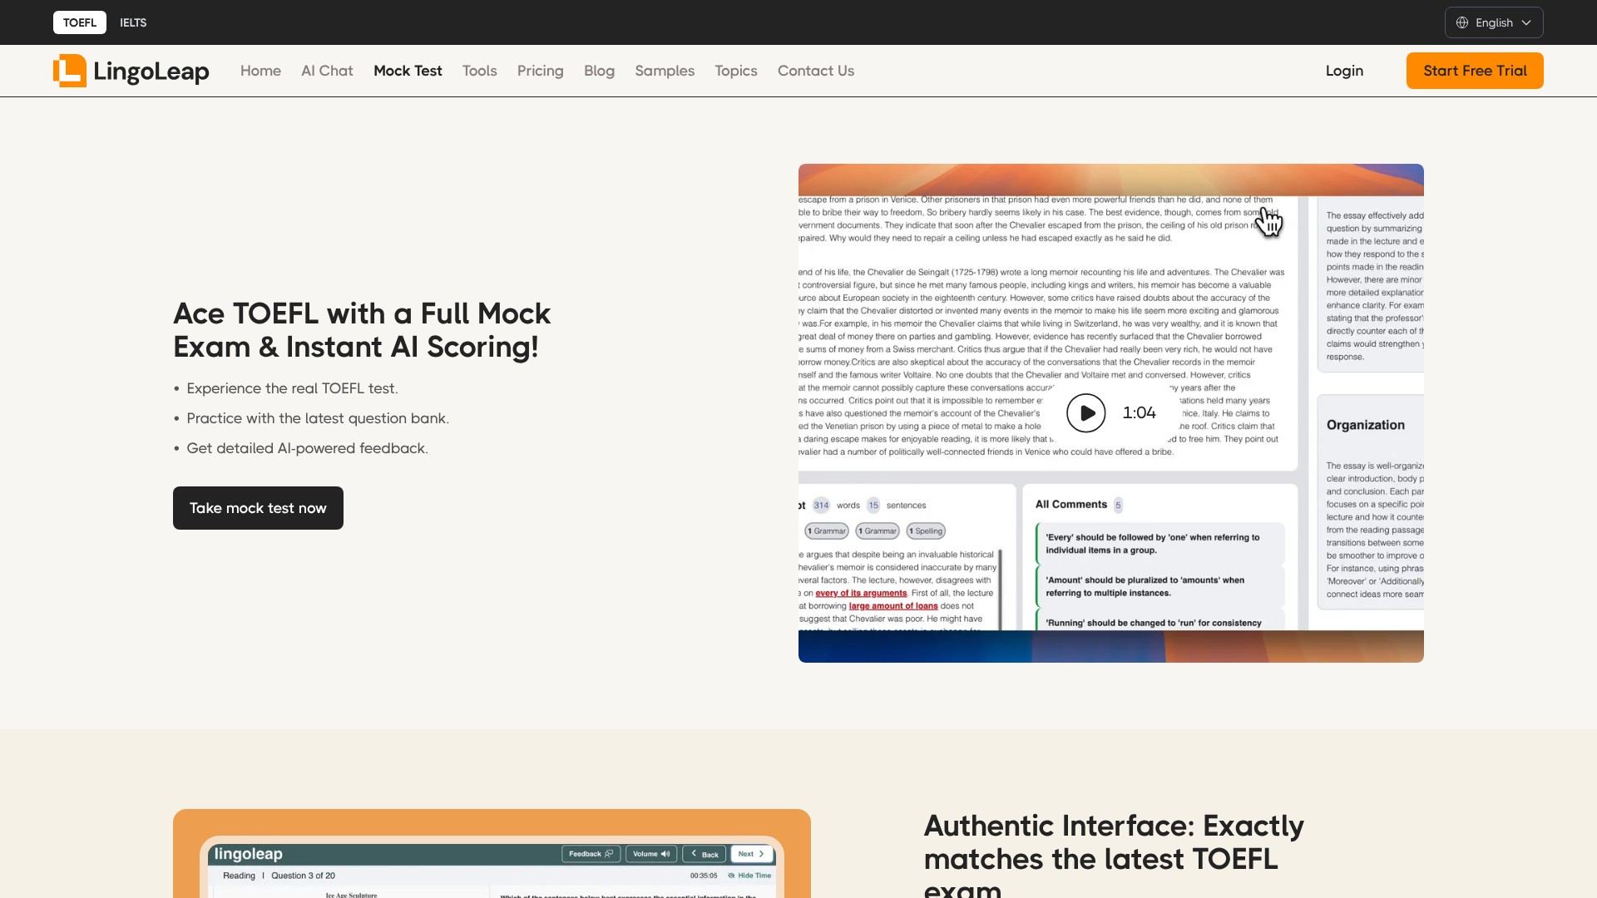
Task: Click the LingoLeap logo icon
Action: tap(70, 71)
